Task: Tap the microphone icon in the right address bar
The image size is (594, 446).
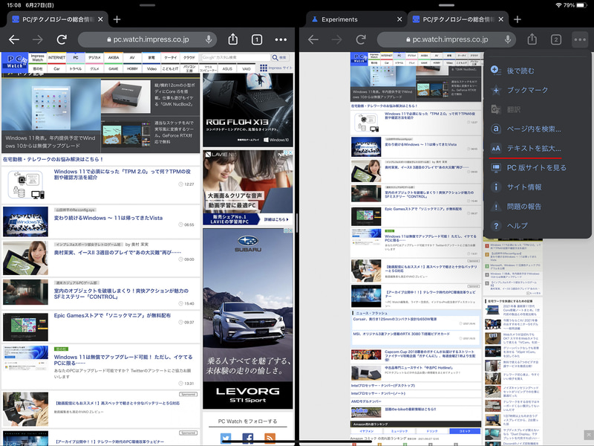Action: click(x=508, y=39)
